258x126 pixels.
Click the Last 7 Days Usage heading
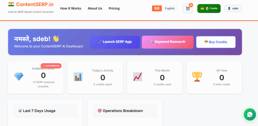(39, 111)
